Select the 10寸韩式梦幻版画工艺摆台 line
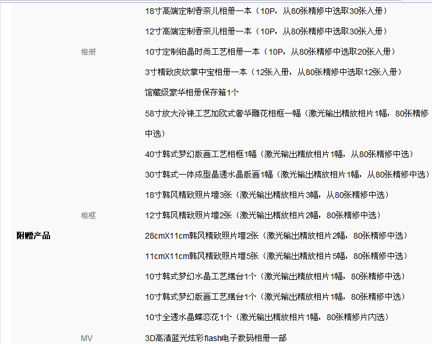 (x=275, y=297)
